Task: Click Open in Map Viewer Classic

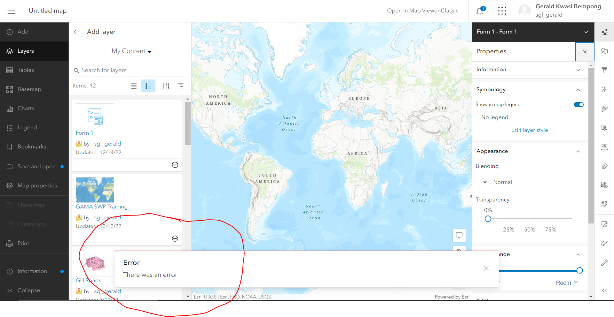Action: 422,11
